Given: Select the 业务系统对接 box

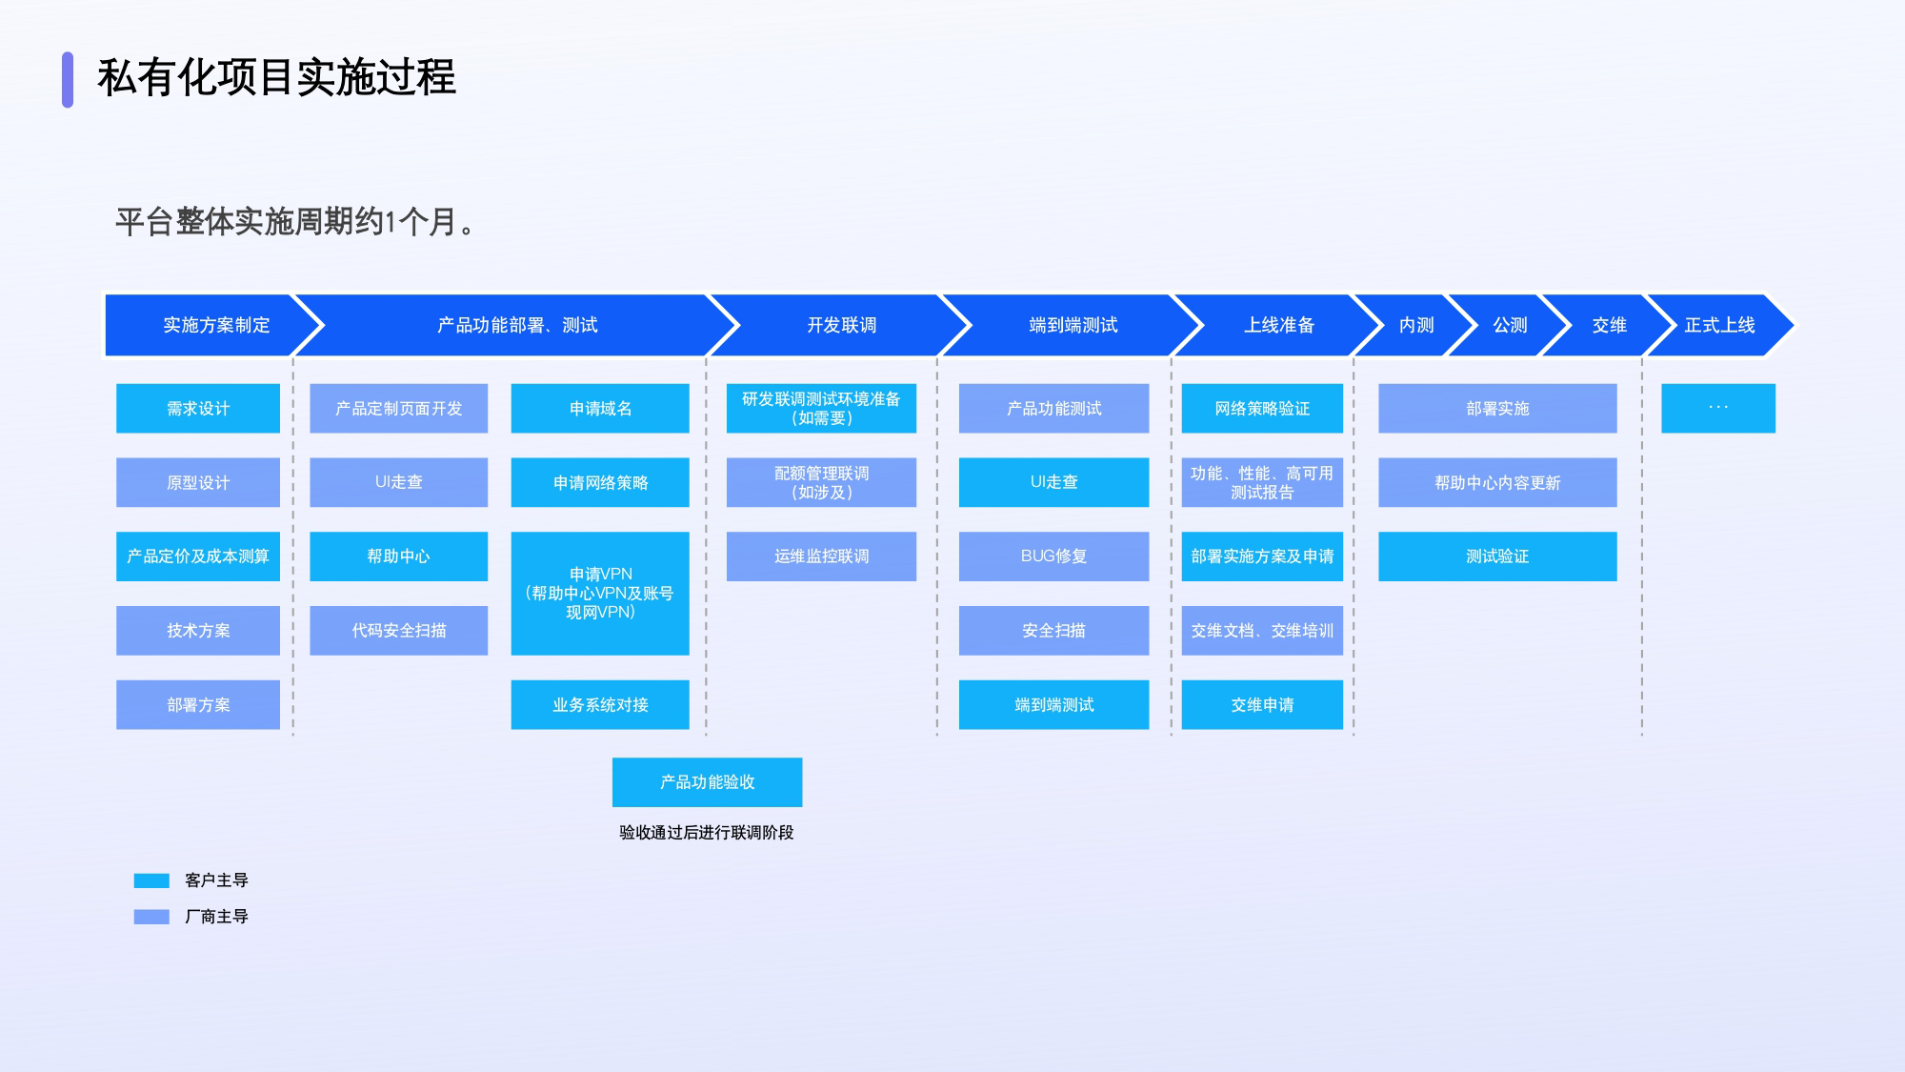Looking at the screenshot, I should 600,705.
